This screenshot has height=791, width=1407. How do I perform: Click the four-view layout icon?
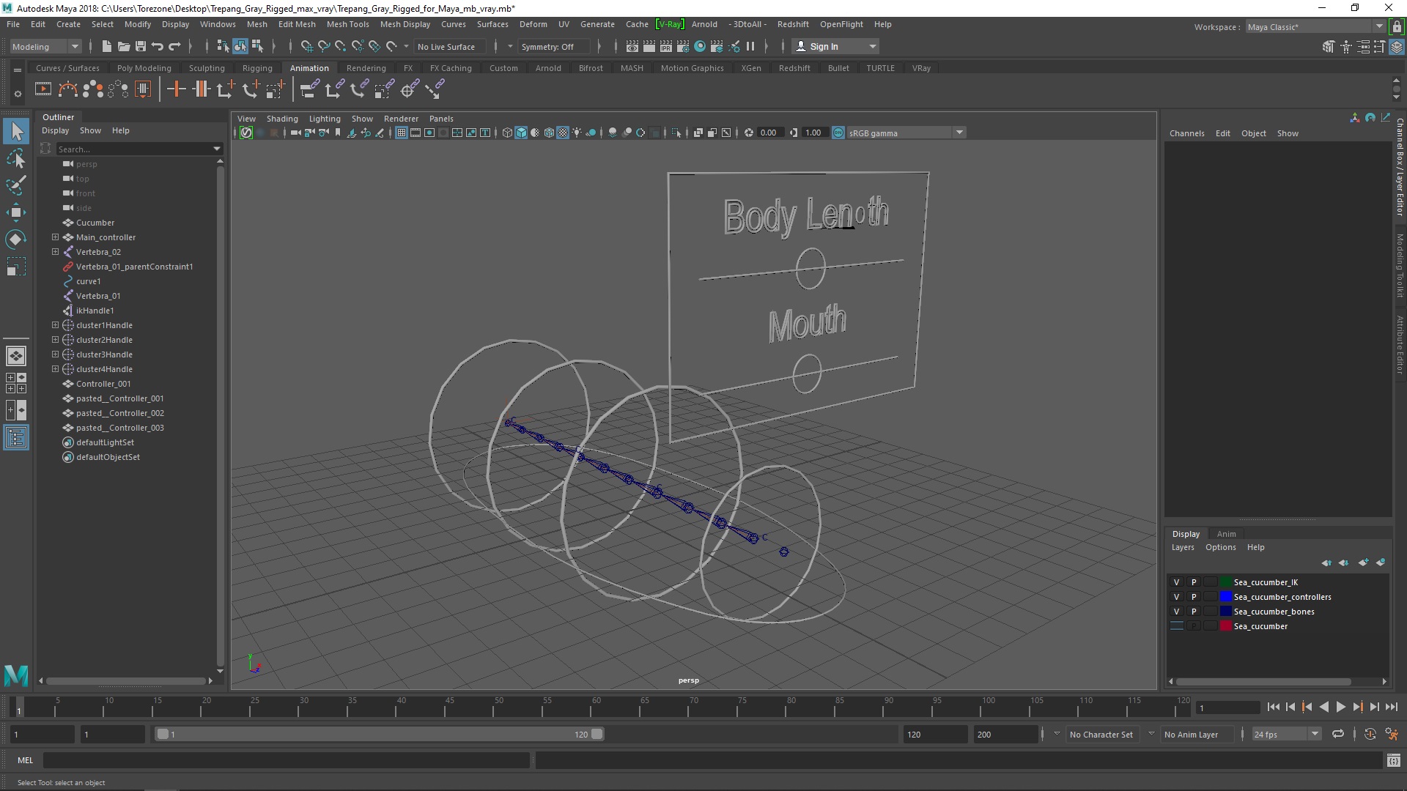[x=16, y=383]
